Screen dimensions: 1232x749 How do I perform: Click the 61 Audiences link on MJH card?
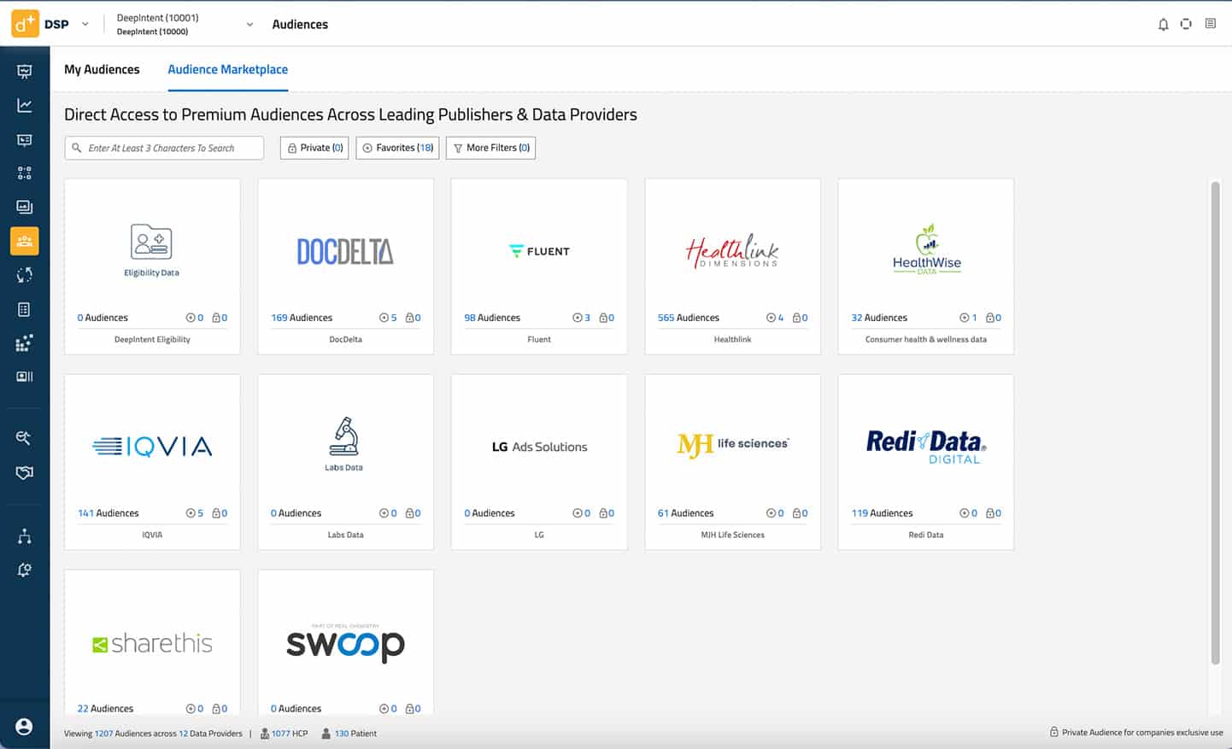pyautogui.click(x=685, y=513)
